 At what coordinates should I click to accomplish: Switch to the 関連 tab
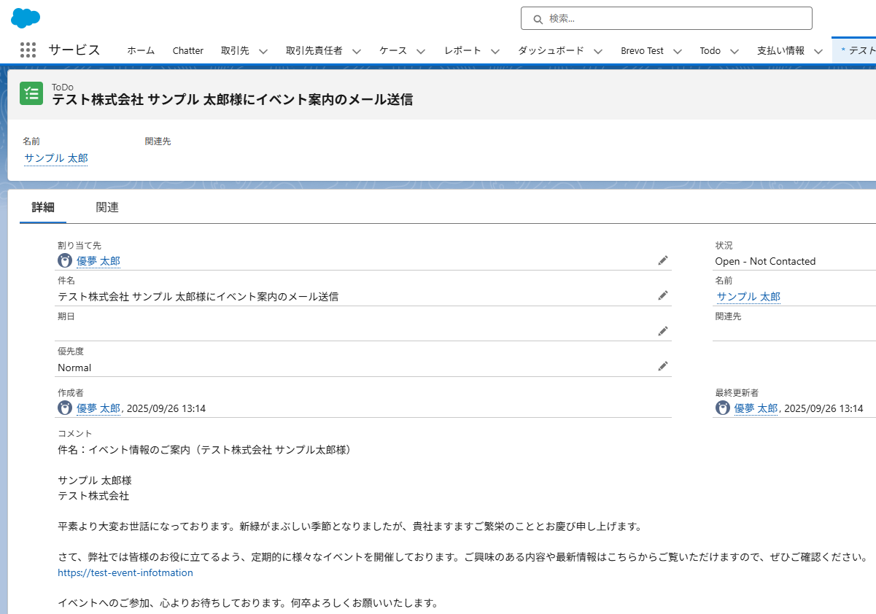click(x=107, y=208)
